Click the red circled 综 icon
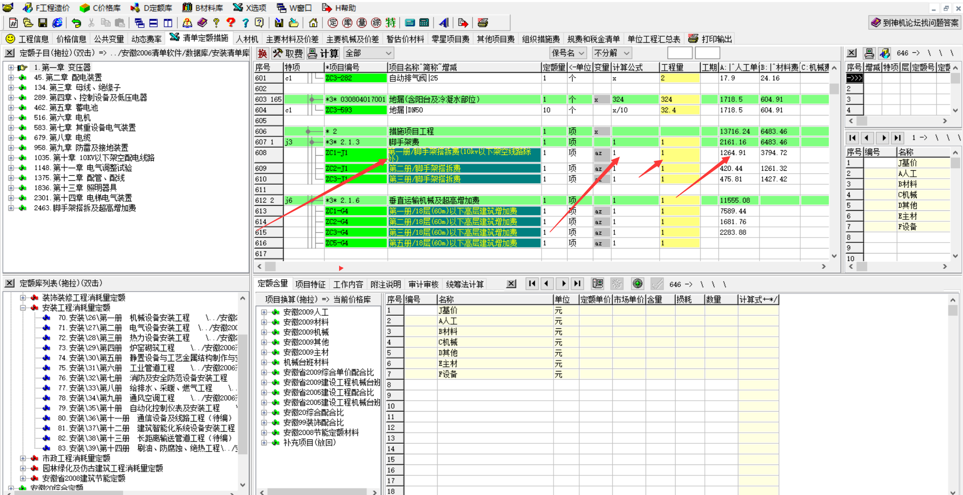Screen dimensions: 963x495 pyautogui.click(x=376, y=23)
